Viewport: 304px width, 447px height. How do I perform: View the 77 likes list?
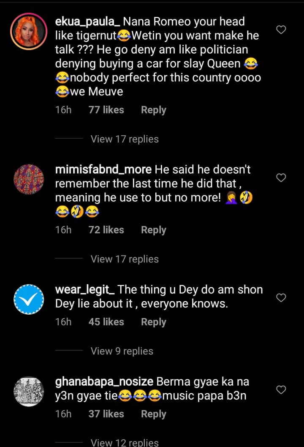click(x=106, y=110)
